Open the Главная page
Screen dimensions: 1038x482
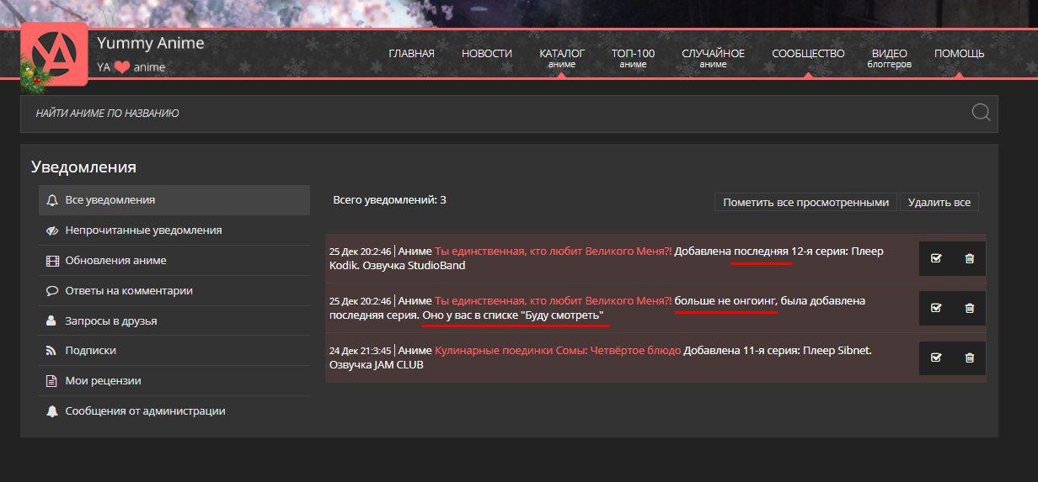[411, 54]
